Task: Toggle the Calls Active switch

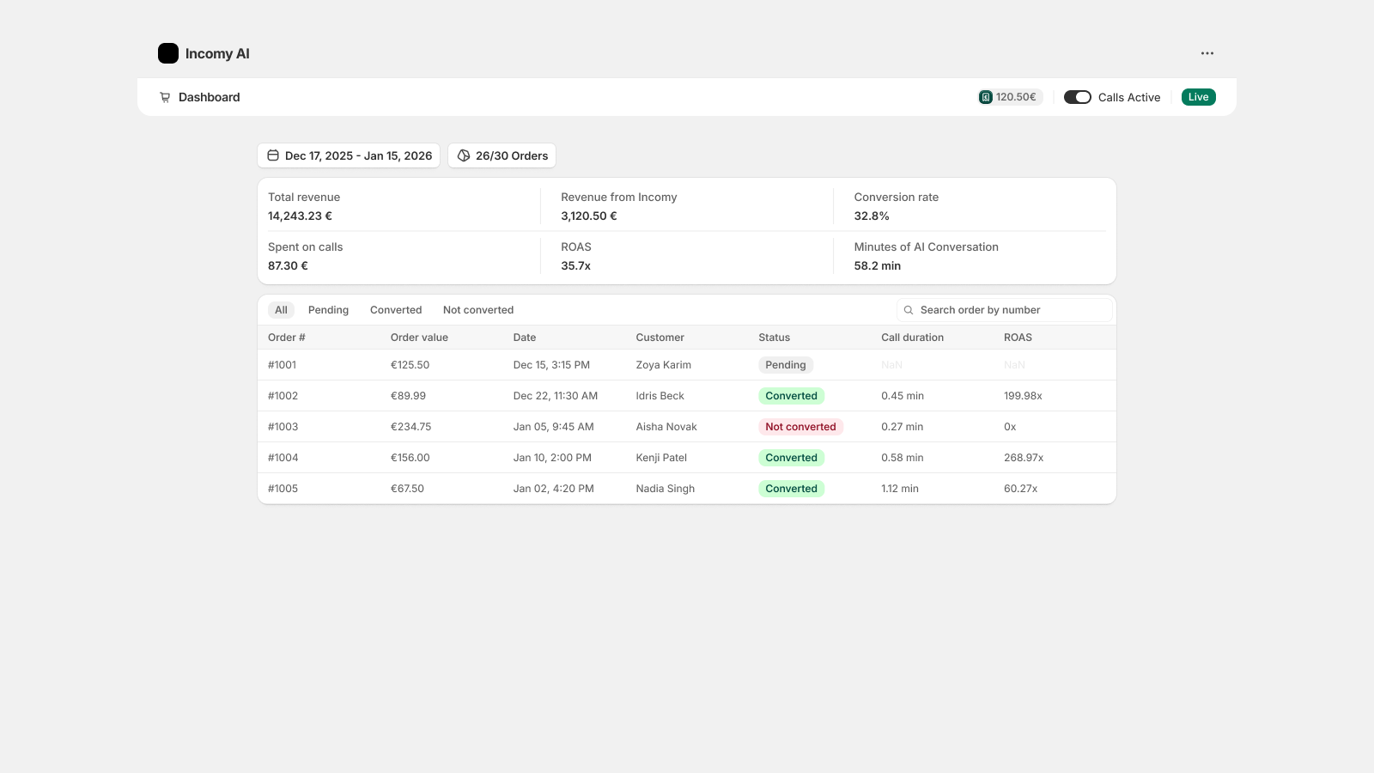Action: [x=1077, y=97]
